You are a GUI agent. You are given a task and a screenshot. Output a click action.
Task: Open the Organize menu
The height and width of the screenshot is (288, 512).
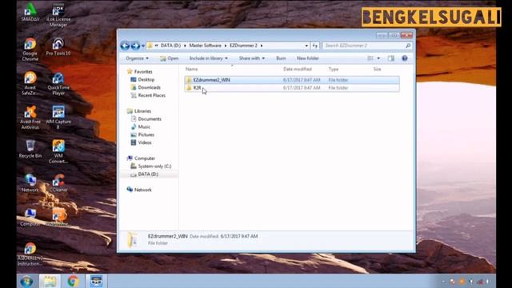pos(137,58)
